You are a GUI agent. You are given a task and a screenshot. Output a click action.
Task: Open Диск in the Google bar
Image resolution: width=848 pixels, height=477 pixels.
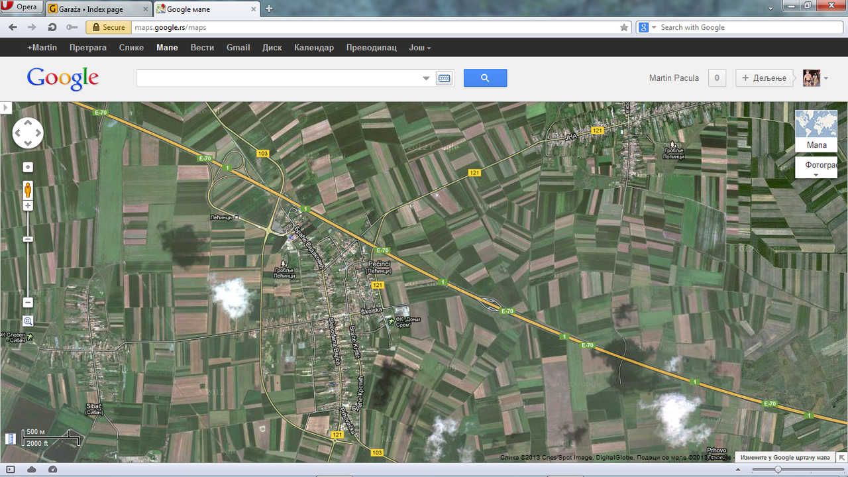tap(272, 48)
